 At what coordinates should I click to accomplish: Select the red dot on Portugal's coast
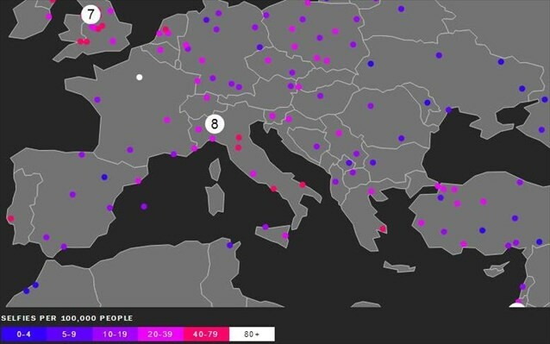(11, 219)
